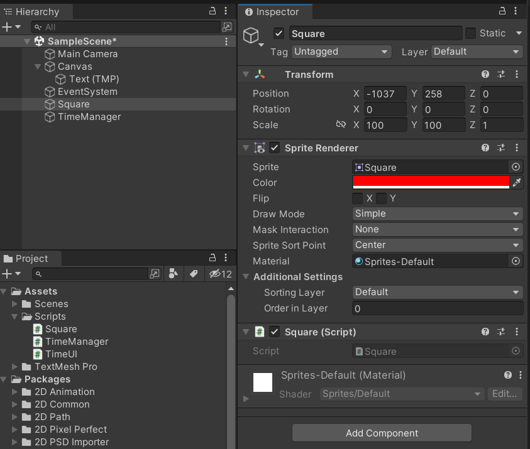This screenshot has height=449, width=530.
Task: Click the red Color swatch
Action: tap(431, 181)
